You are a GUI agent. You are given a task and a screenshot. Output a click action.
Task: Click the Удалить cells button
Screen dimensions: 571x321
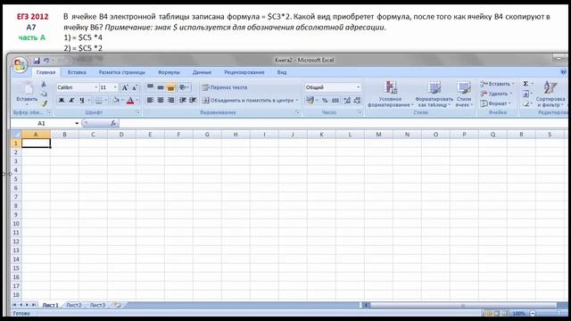pyautogui.click(x=497, y=94)
